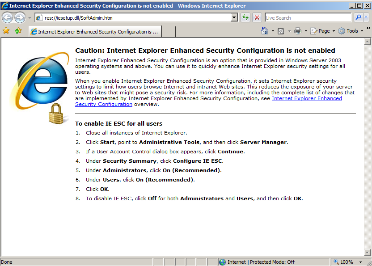Click the Add to Favorites icon

(x=18, y=31)
